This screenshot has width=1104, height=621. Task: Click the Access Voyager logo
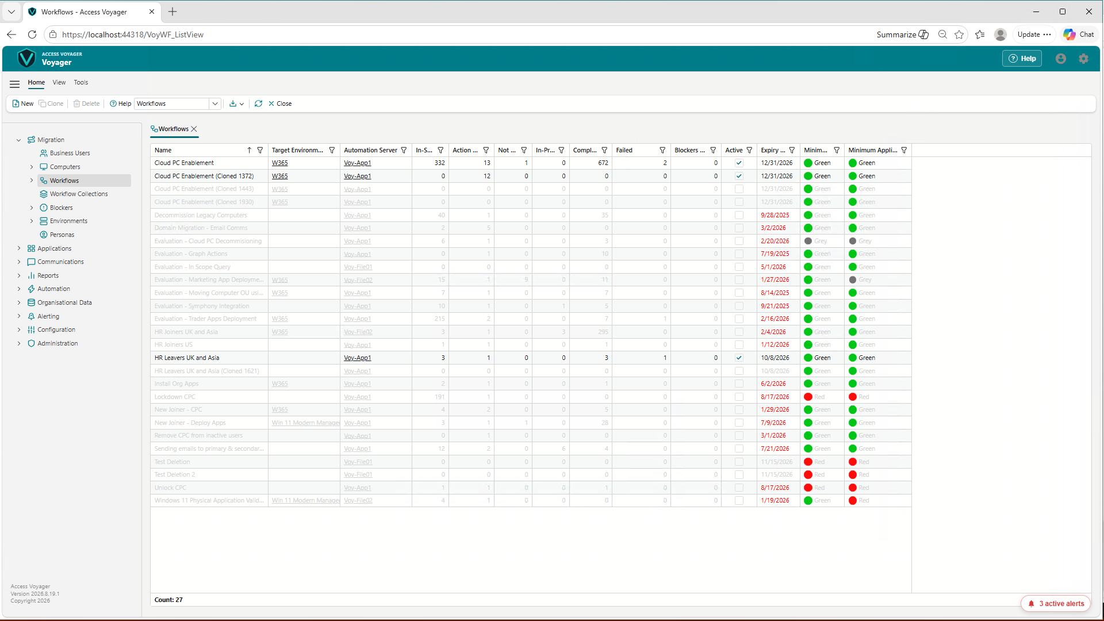[x=26, y=59]
